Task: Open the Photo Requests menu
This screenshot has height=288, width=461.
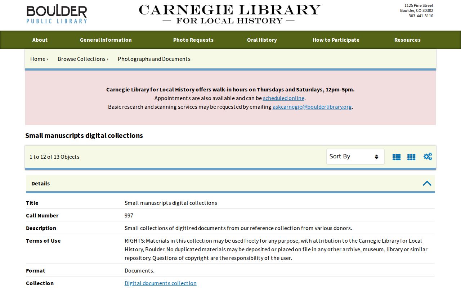Action: coord(193,40)
